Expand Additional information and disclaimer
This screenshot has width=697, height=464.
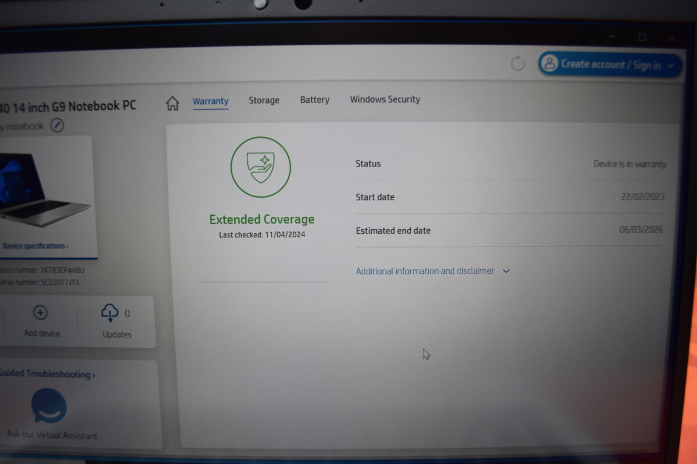(432, 271)
